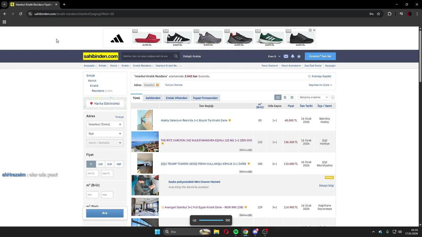Screen dimensions: 422x237
Task: Open Spotify from the taskbar
Action: tap(236, 232)
